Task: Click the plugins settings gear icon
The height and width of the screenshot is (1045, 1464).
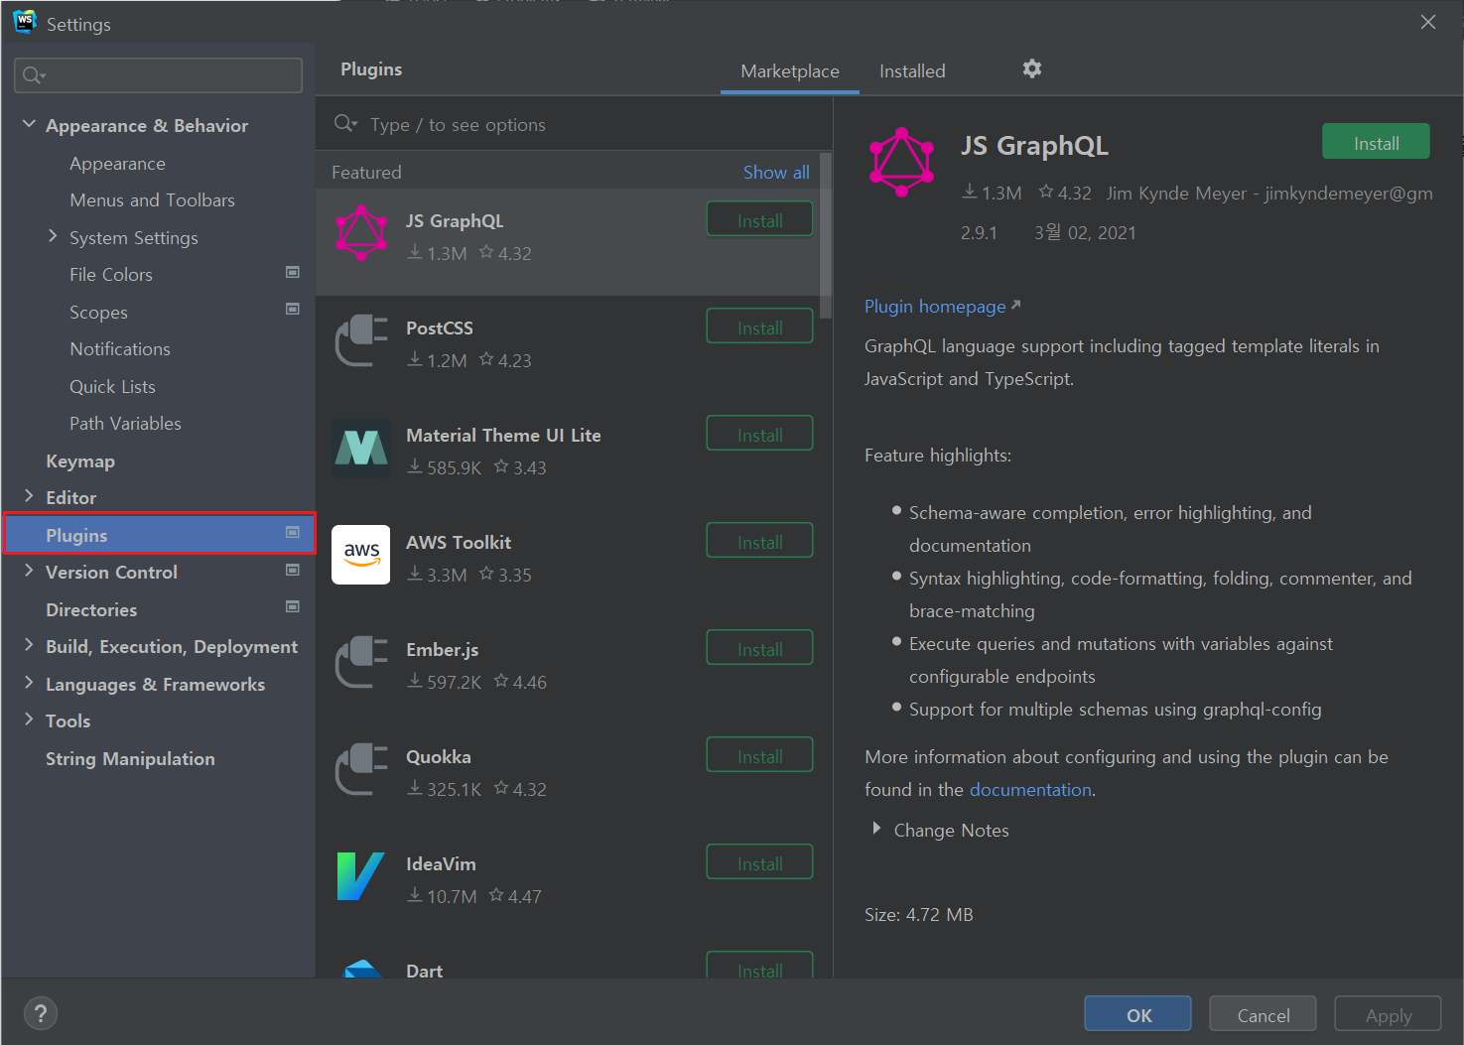Action: click(x=1032, y=68)
